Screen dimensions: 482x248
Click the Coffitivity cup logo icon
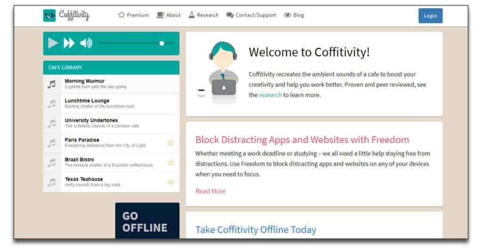click(x=49, y=16)
